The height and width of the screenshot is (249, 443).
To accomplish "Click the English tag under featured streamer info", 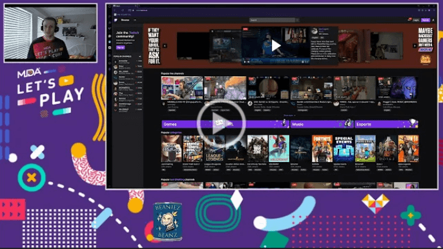I will pos(314,37).
